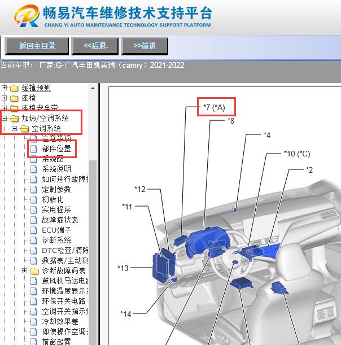Select the 座椅 tree item
341x345 pixels.
pos(29,98)
